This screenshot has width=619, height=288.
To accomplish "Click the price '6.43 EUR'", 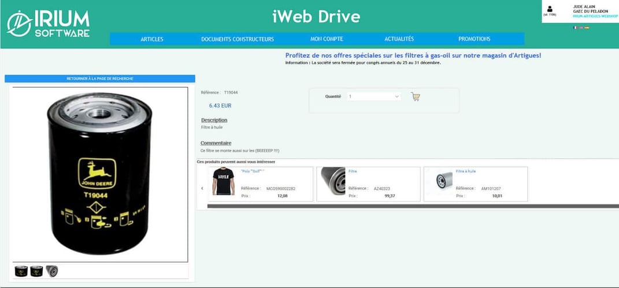I will 220,106.
